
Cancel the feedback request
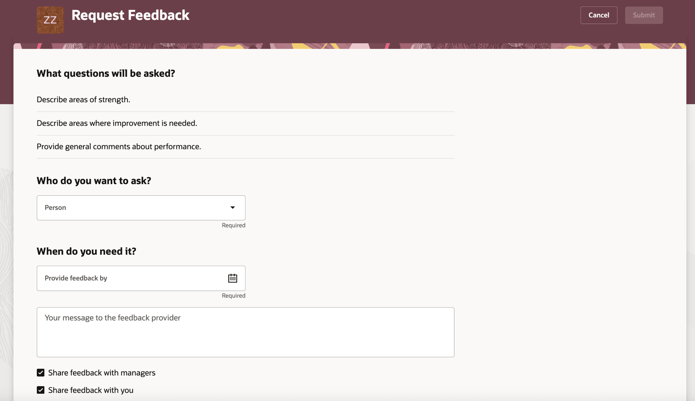click(x=598, y=15)
